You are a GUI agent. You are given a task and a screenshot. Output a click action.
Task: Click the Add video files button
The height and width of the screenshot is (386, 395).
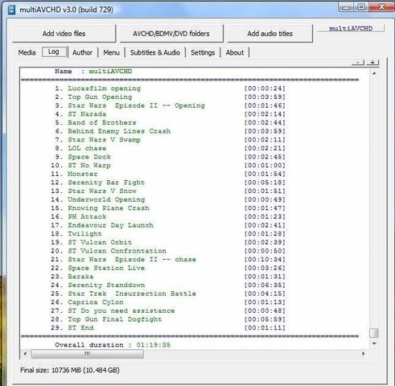[x=64, y=34]
